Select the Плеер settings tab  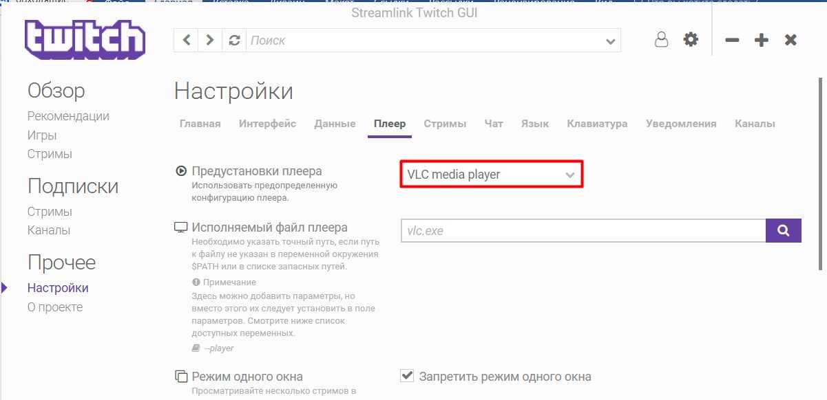pos(390,124)
